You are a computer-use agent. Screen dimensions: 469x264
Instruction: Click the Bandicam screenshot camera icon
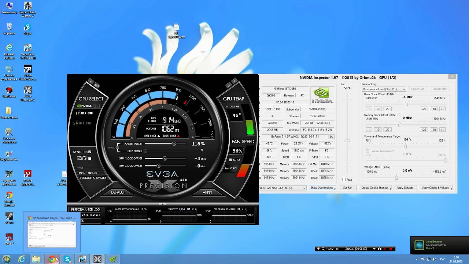pos(380,249)
